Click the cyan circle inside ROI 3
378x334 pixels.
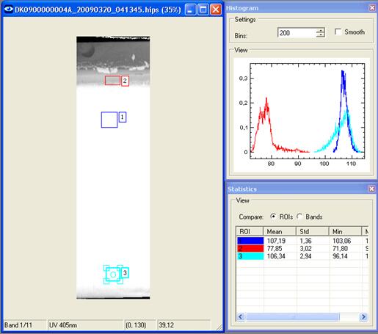coord(113,275)
